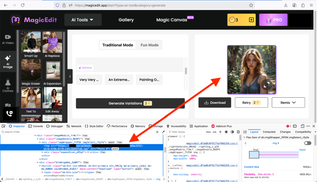317x182 pixels.
Task: Collapse the Flex Item section in Layout
Action: (244, 137)
